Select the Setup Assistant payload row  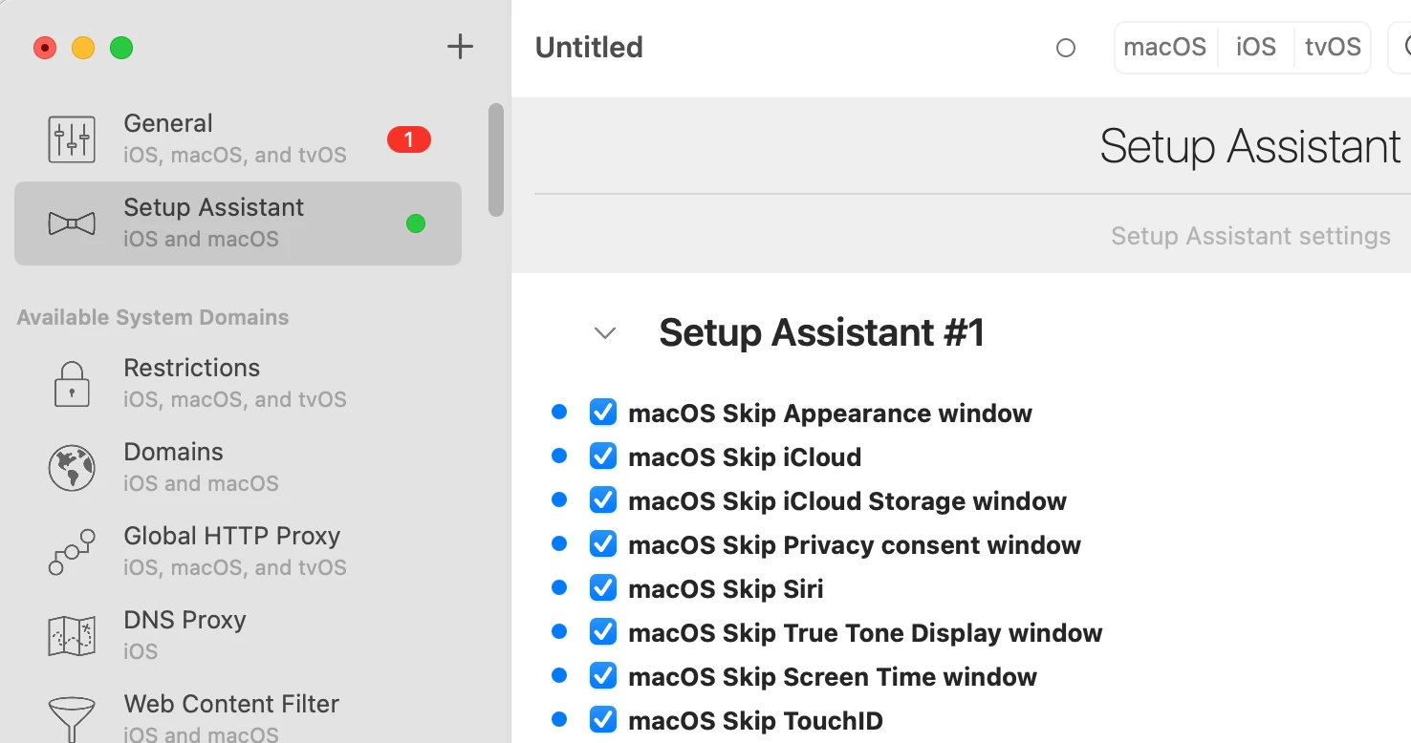238,223
